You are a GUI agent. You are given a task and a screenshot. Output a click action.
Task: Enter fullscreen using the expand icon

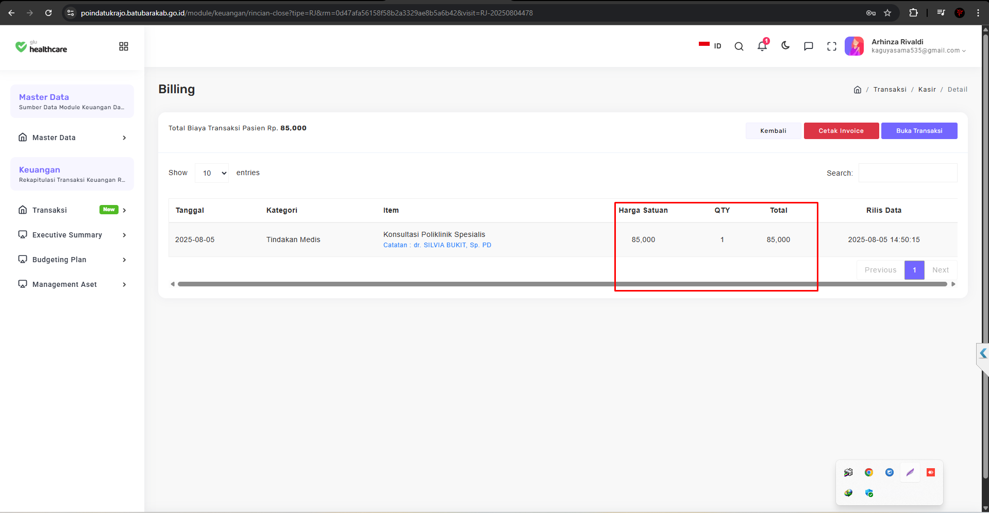[x=832, y=46]
